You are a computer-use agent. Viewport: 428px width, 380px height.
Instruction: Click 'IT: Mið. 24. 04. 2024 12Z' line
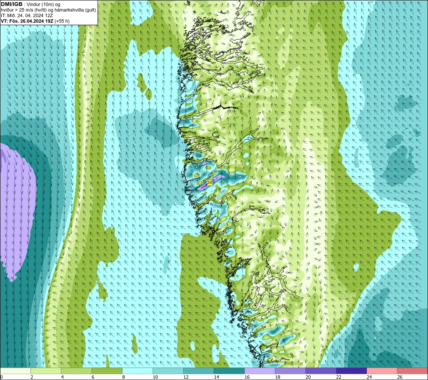[x=27, y=15]
